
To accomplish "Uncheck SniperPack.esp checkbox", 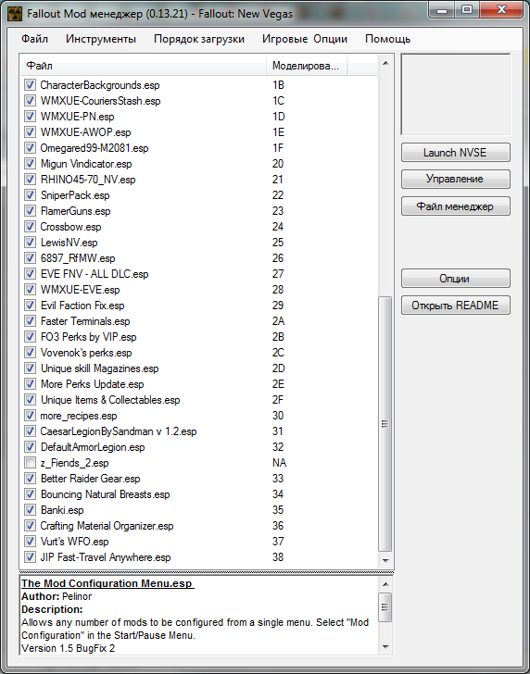I will pos(30,195).
